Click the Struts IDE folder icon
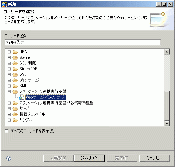Screen dimensions: 175x167 pos(15,69)
